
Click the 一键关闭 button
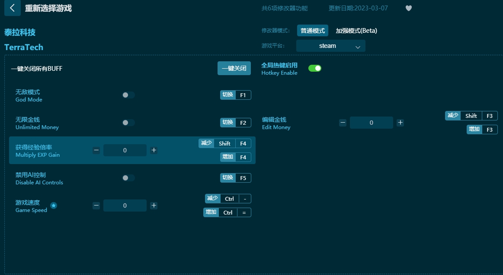tap(234, 68)
